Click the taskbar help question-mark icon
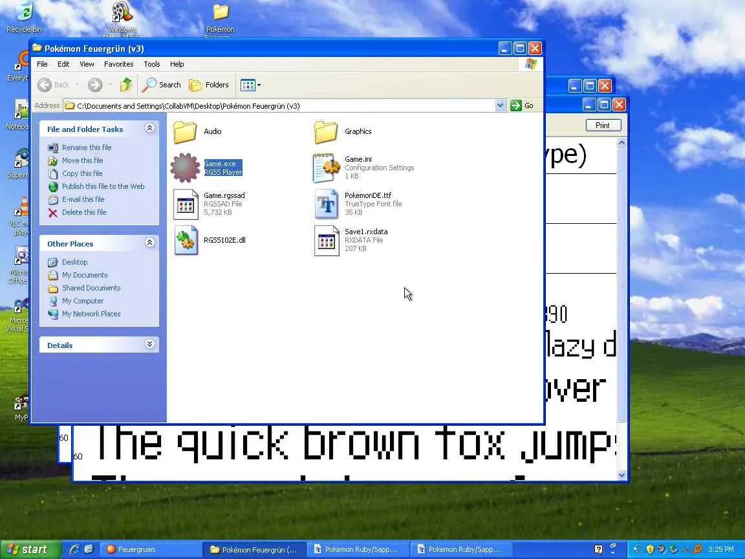 point(599,549)
